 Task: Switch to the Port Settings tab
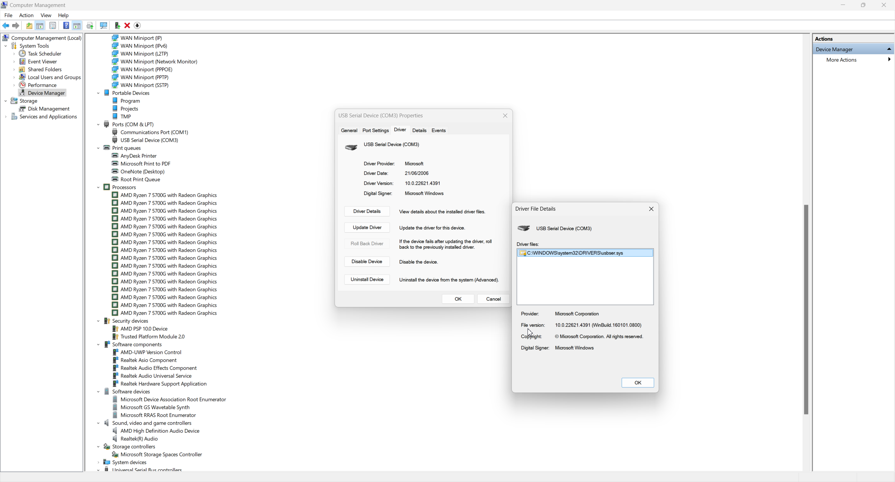tap(375, 130)
